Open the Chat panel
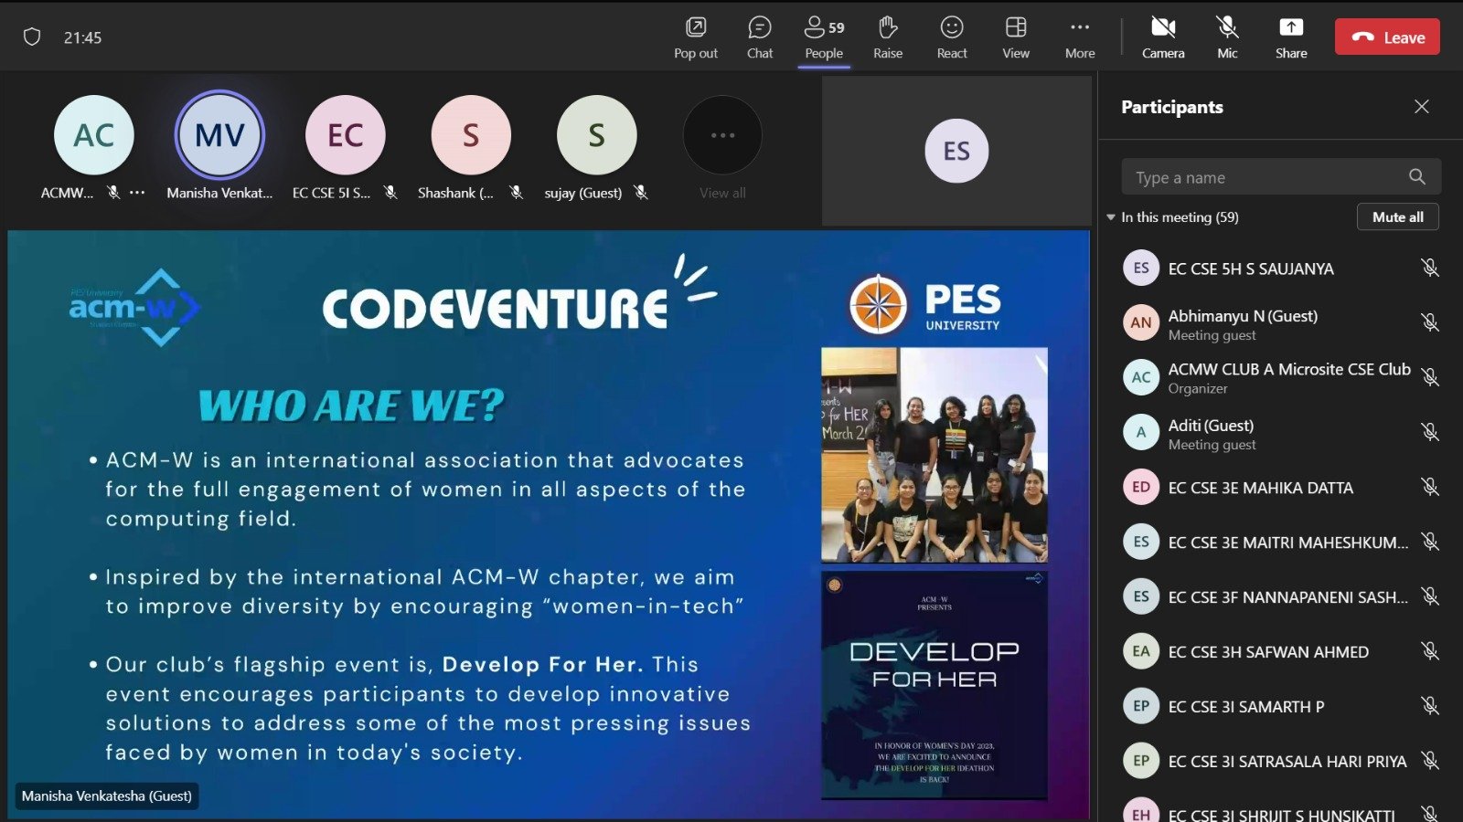The height and width of the screenshot is (822, 1463). point(760,37)
